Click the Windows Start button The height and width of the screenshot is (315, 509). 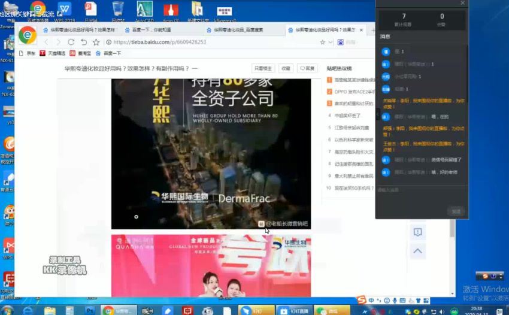tap(7, 310)
